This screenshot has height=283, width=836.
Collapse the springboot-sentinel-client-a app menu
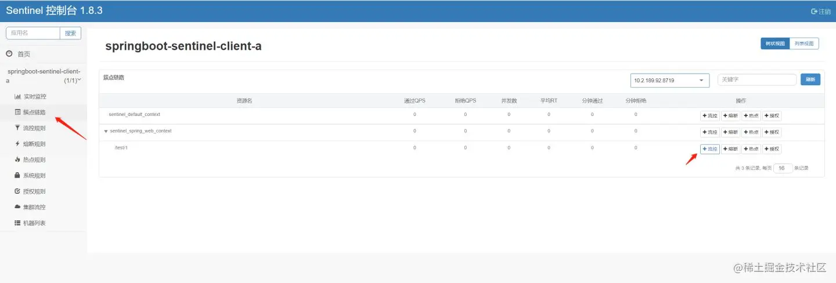44,76
